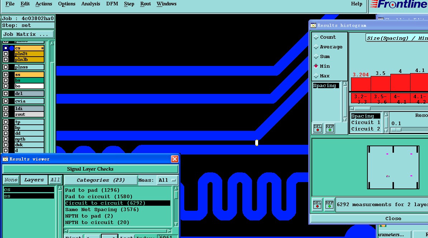The image size is (428, 238).
Task: Select the Average radio option
Action: pyautogui.click(x=316, y=47)
